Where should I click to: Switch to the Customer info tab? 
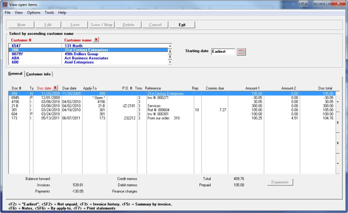tap(39, 74)
